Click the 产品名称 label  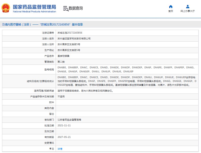coord(49,56)
